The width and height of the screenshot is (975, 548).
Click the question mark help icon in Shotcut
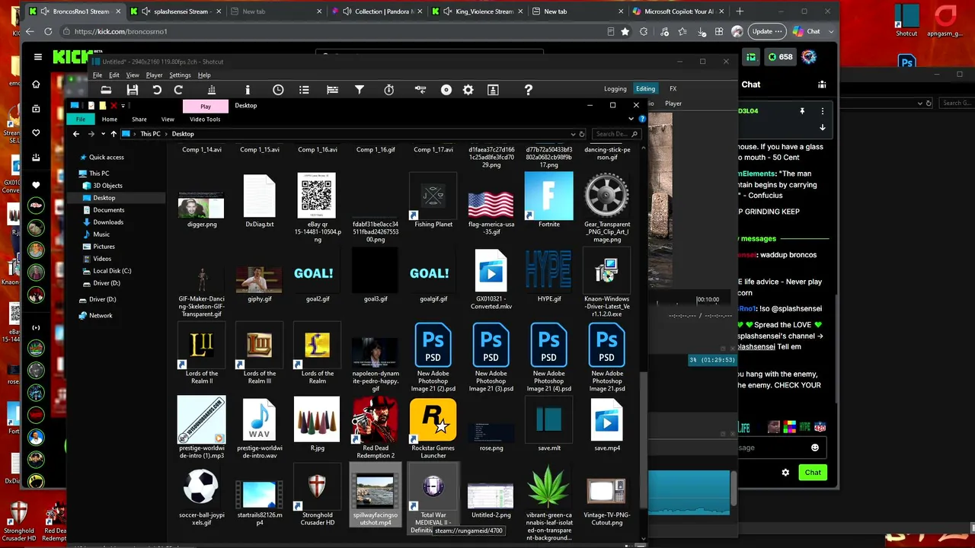click(528, 90)
